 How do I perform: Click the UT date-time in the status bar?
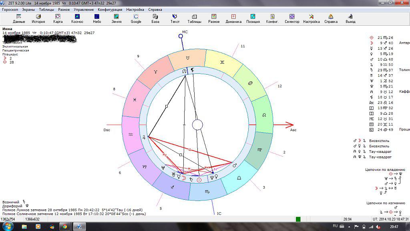(390, 219)
